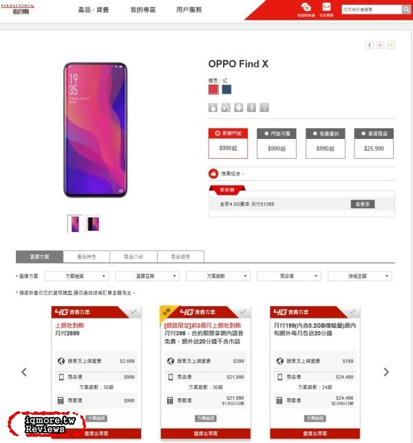Image resolution: width=413 pixels, height=443 pixels.
Task: Select the device-only $25,990 purchase option
Action: click(x=374, y=143)
